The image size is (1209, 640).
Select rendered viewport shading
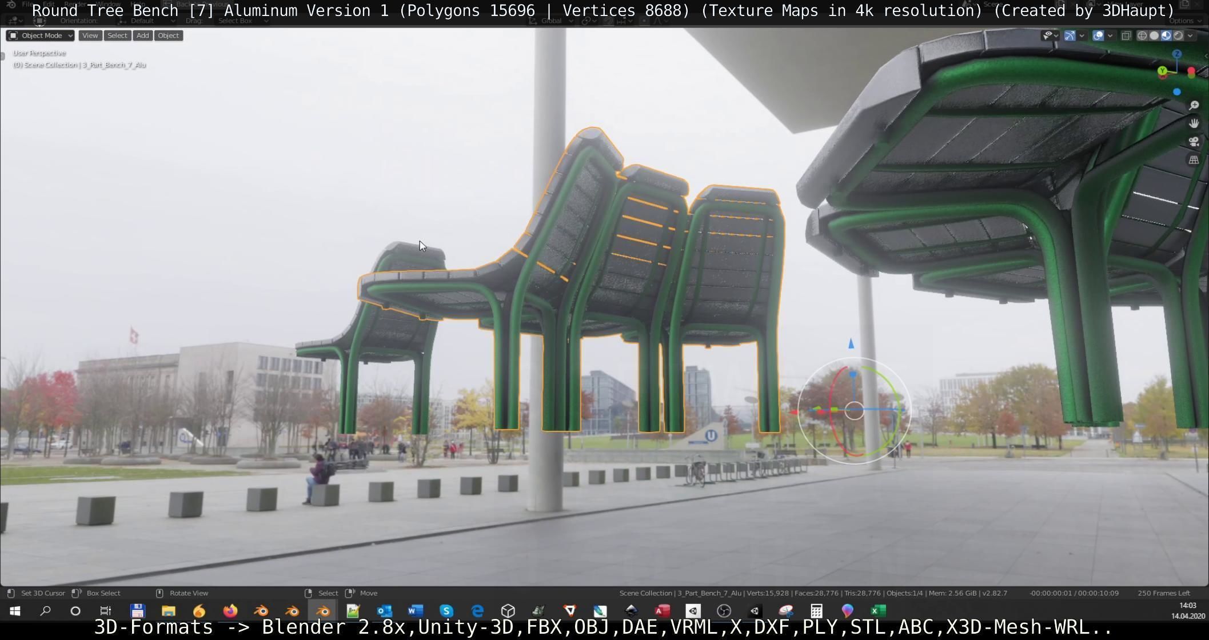tap(1178, 35)
